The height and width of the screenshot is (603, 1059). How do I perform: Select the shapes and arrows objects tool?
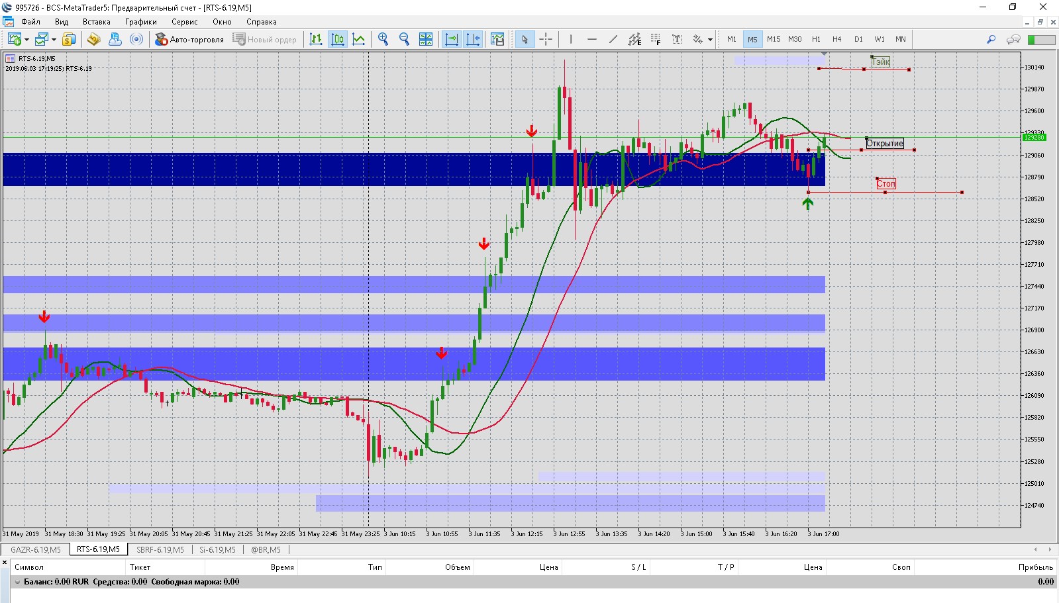point(697,40)
